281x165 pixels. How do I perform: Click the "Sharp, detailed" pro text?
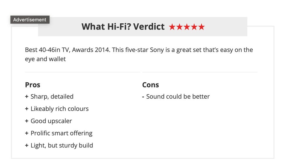(52, 97)
